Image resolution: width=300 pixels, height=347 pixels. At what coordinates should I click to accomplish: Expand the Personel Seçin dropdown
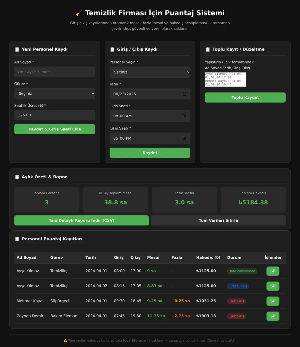pos(150,72)
